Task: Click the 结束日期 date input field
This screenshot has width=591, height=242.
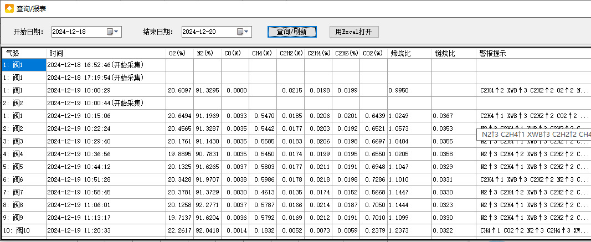Action: pyautogui.click(x=217, y=32)
